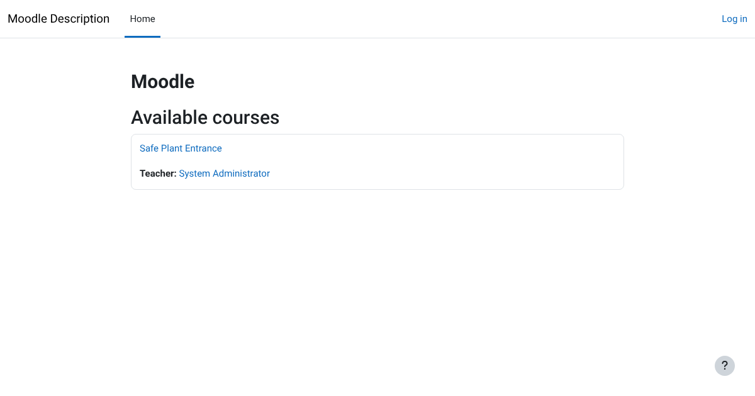Click the Moodle Description site title
Image resolution: width=755 pixels, height=396 pixels.
[59, 19]
